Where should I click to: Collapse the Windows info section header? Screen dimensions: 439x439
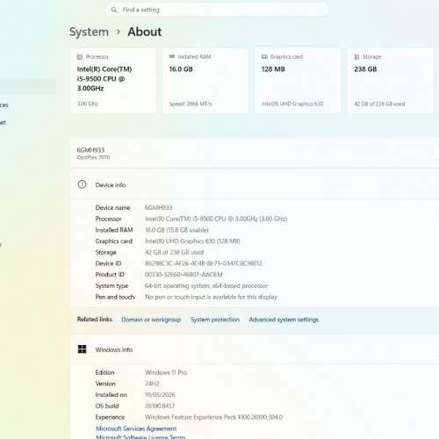tap(255, 349)
